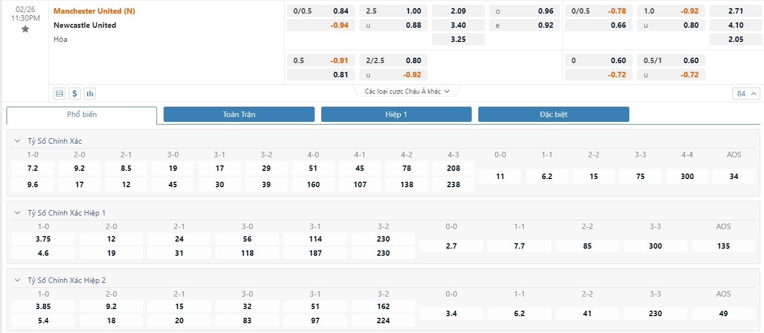
Task: Click the stacked-rows icon below the team names
Action: [59, 94]
